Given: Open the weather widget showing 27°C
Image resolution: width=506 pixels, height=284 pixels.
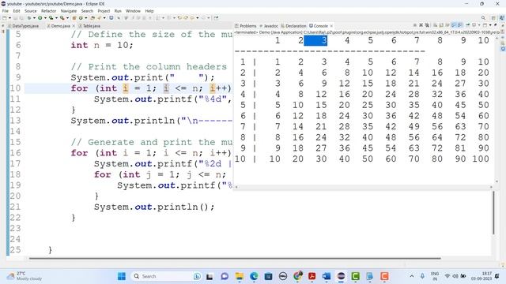Looking at the screenshot, I should point(25,276).
